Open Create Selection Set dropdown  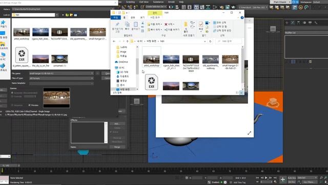(x=156, y=7)
